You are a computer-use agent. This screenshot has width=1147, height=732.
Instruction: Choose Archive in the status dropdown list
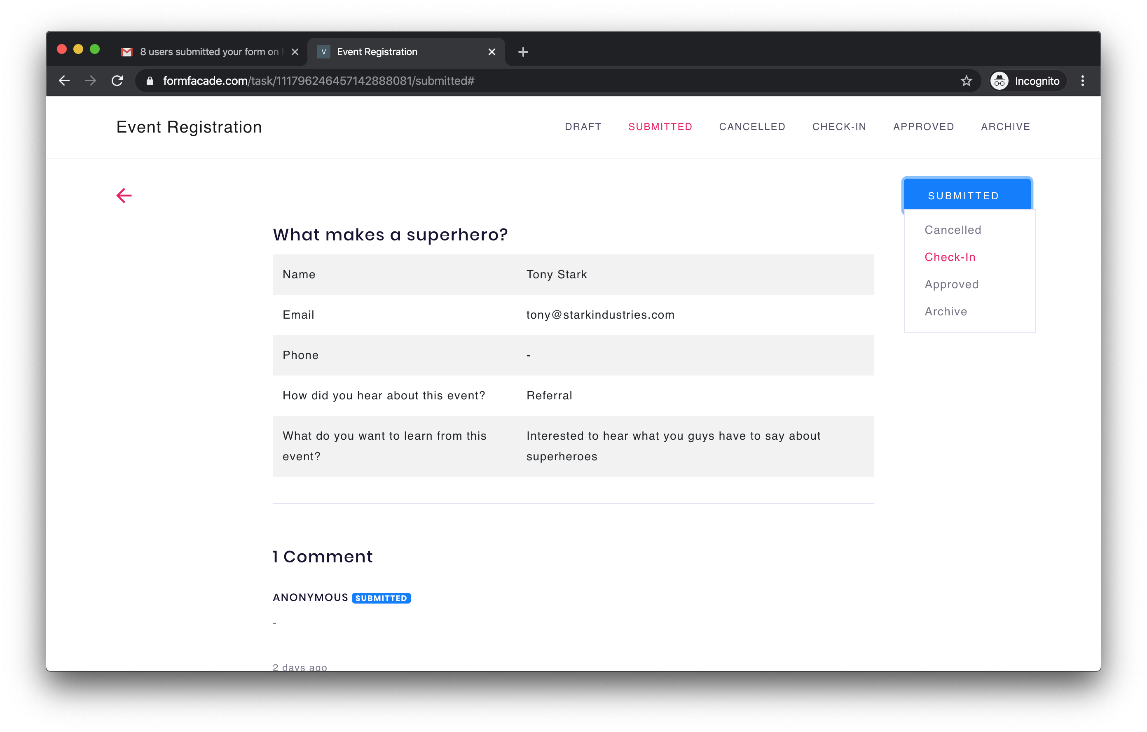pyautogui.click(x=946, y=311)
